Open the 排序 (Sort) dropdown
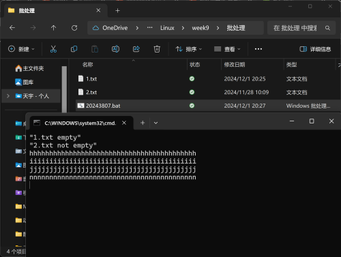 188,49
